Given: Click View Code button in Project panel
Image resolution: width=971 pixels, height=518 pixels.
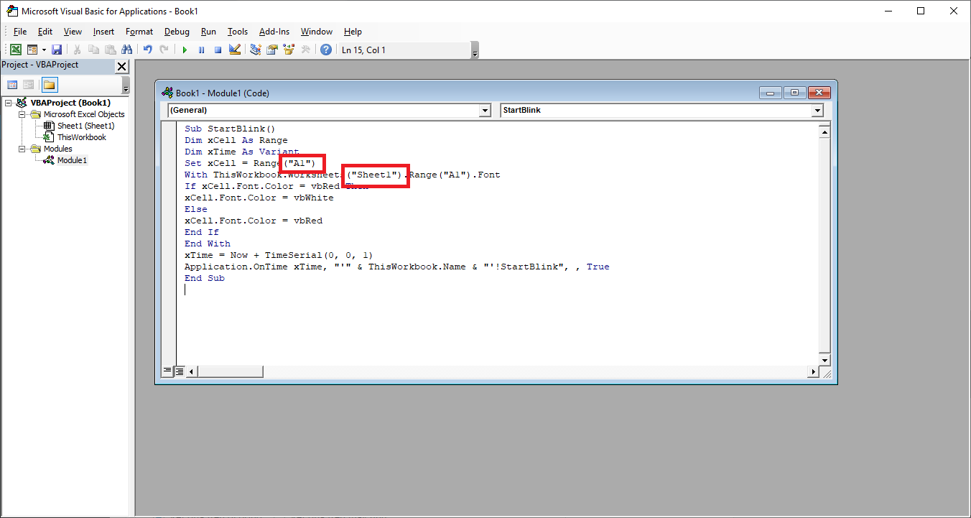Looking at the screenshot, I should pos(12,85).
